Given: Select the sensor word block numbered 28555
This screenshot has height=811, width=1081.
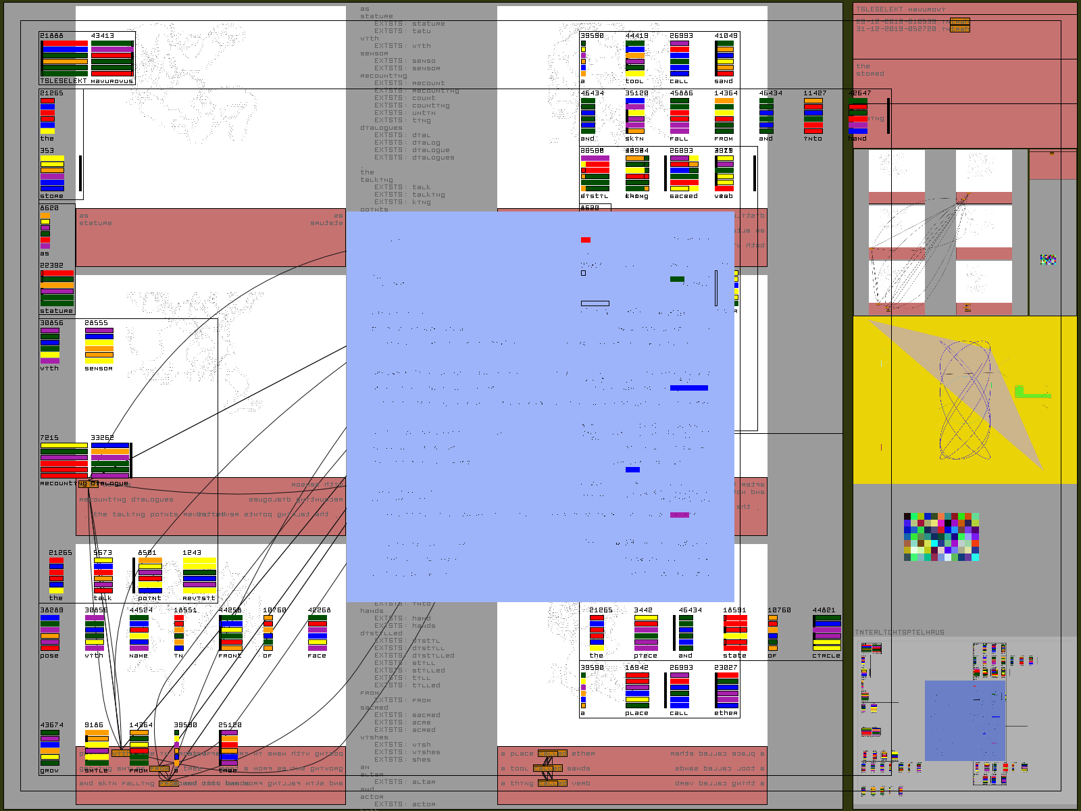Looking at the screenshot, I should 99,346.
